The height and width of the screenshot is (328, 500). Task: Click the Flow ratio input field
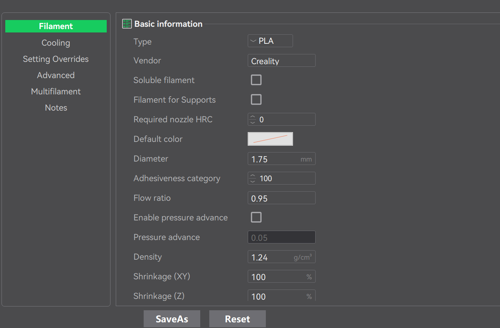pyautogui.click(x=281, y=198)
